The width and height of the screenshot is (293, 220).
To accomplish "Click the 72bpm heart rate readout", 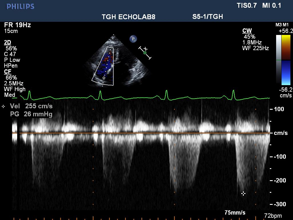I will click(272, 216).
